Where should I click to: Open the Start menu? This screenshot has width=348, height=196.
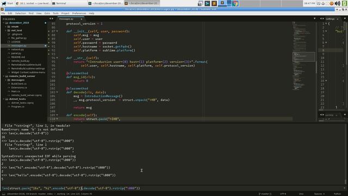pyautogui.click(x=7, y=3)
